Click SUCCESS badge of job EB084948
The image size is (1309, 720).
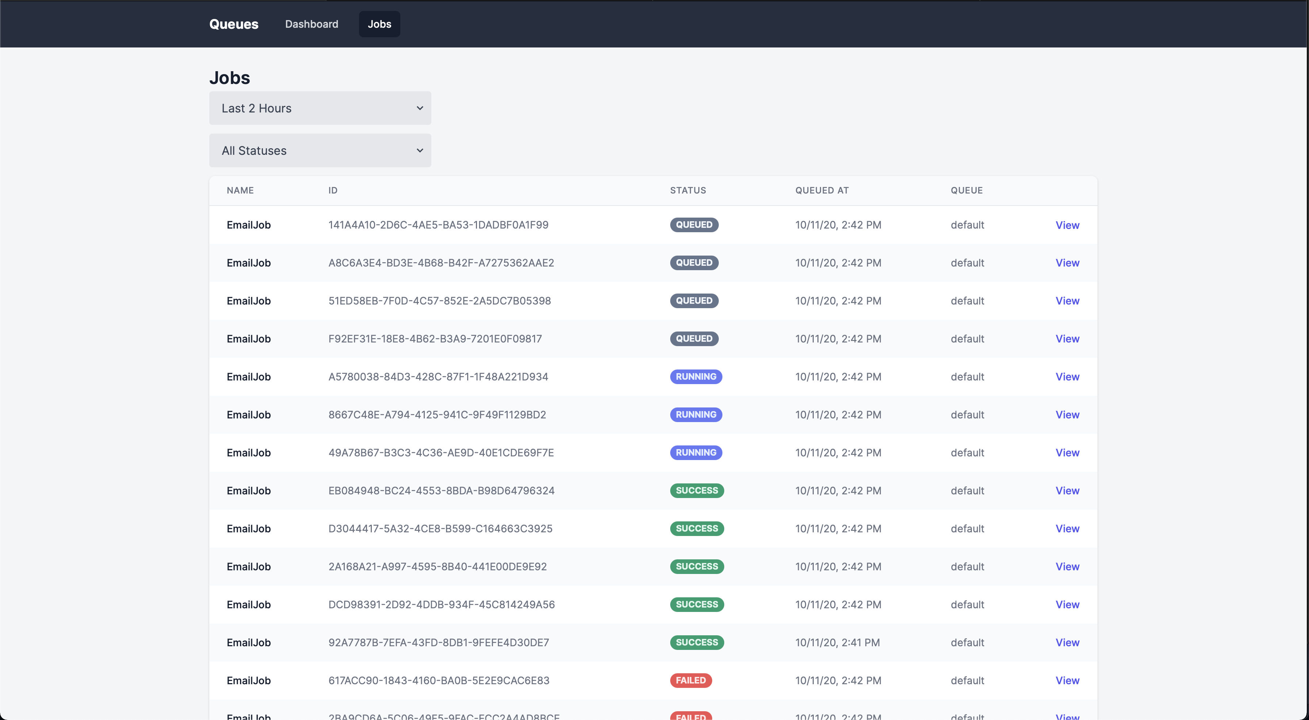tap(697, 491)
